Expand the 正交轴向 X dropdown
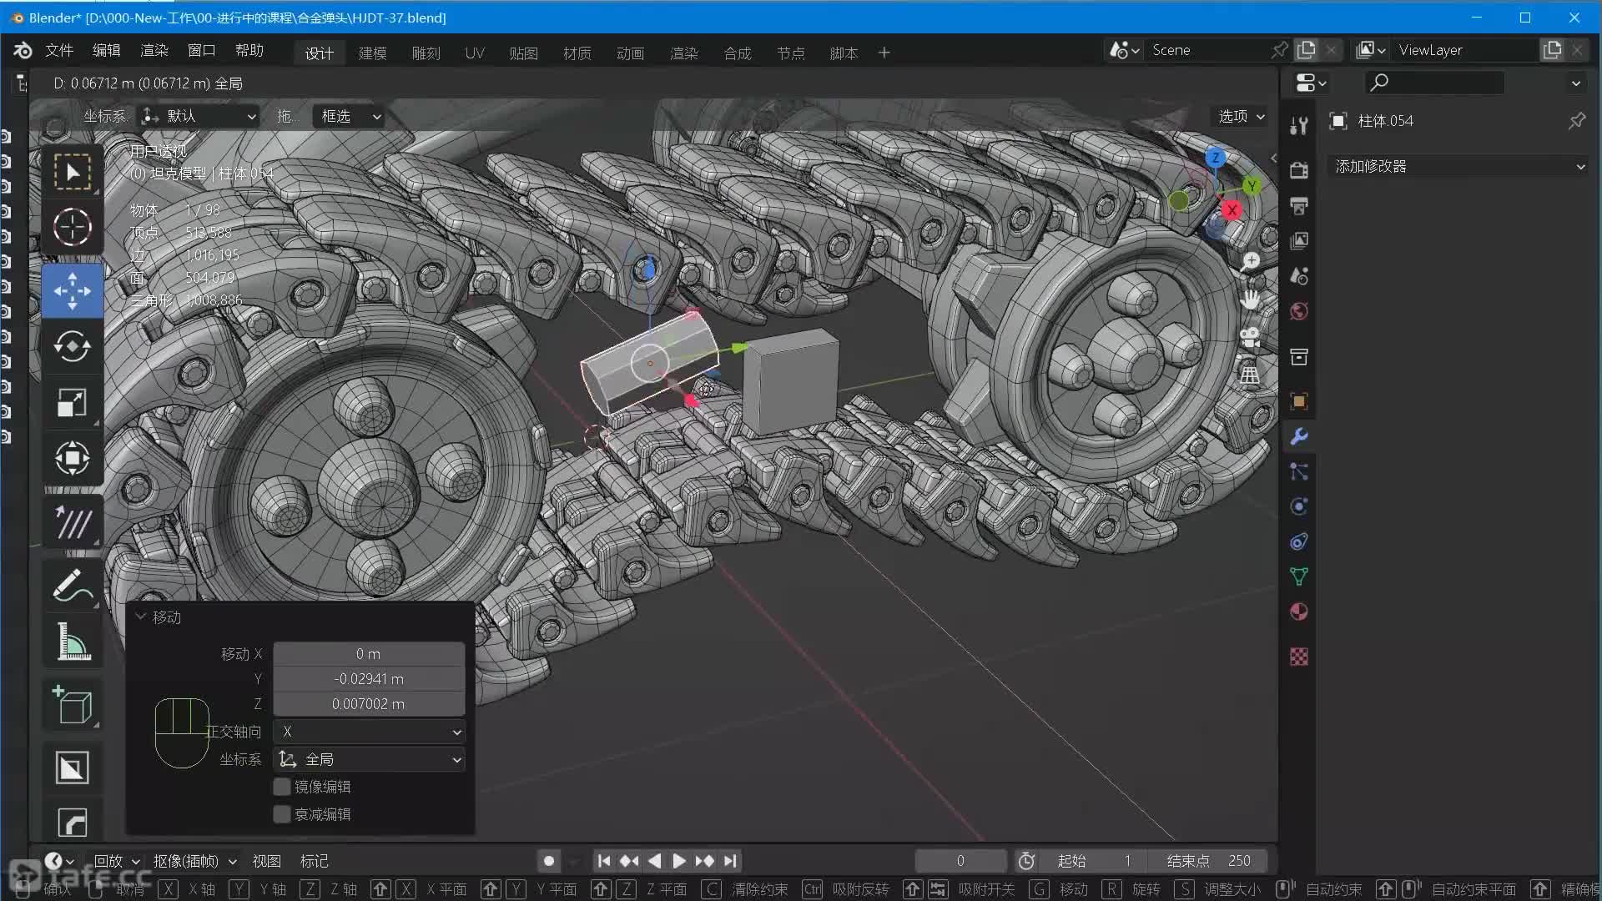Image resolution: width=1602 pixels, height=901 pixels. tap(370, 732)
